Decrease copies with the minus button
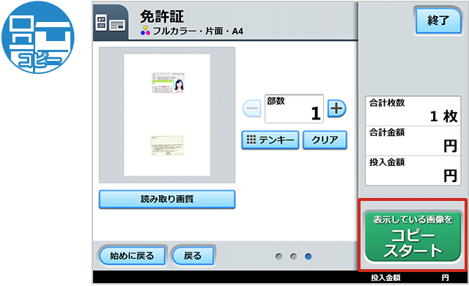Viewport: 469px width, 286px height. pyautogui.click(x=252, y=109)
